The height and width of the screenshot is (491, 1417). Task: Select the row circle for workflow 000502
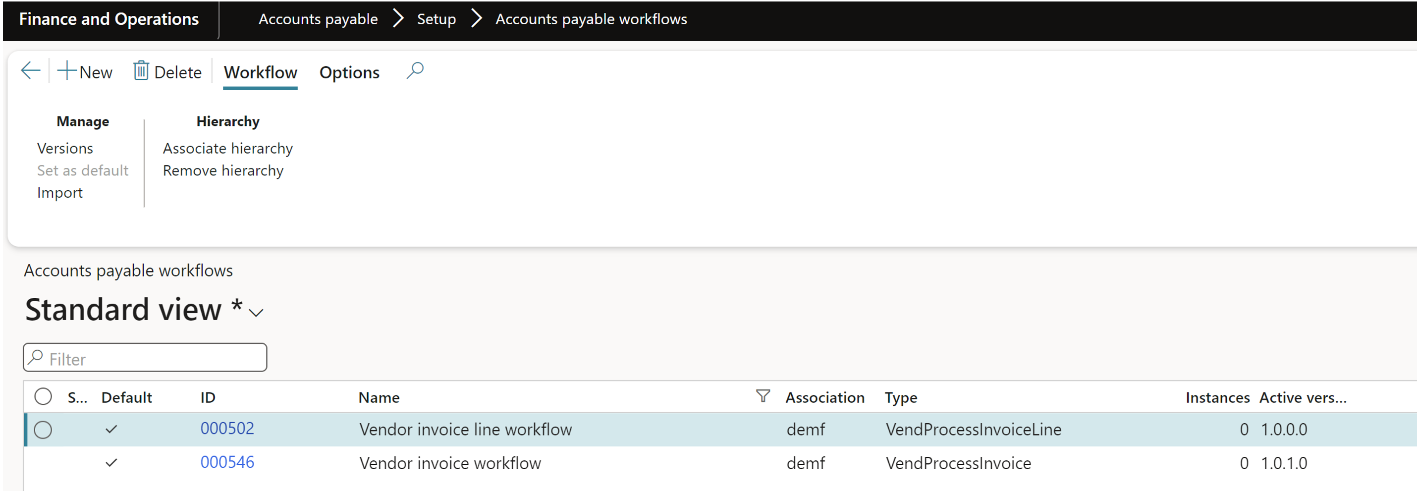tap(43, 430)
